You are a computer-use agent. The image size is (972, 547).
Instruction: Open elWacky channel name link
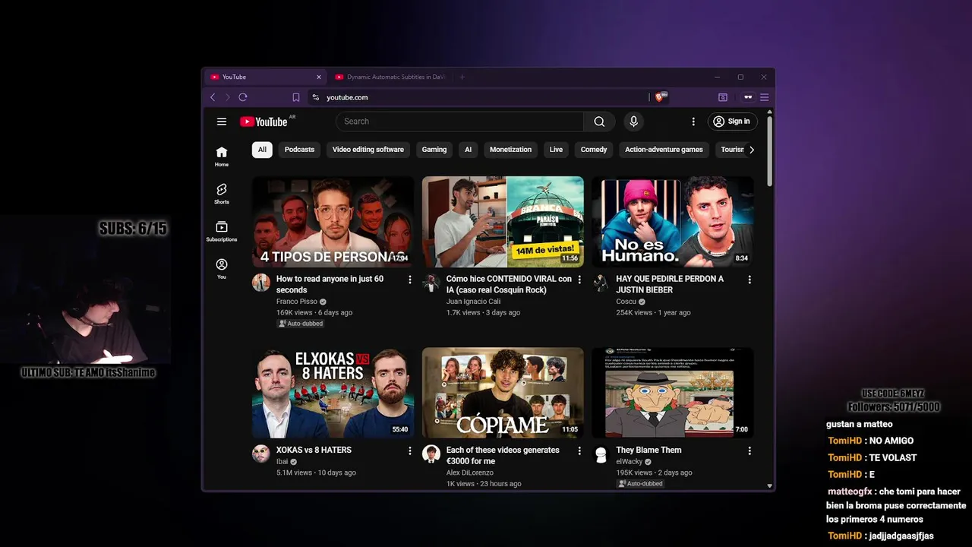tap(629, 461)
